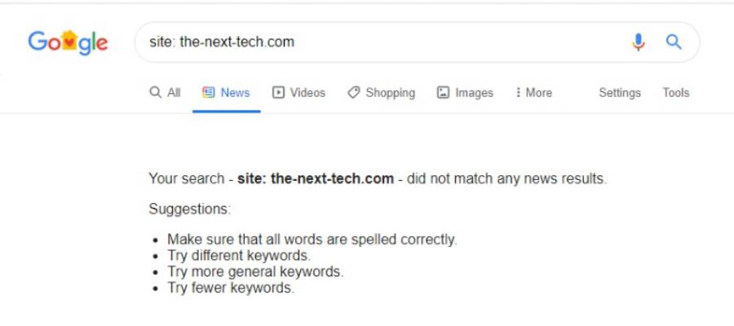Click the price tag icon beside Shopping
The height and width of the screenshot is (326, 734).
click(353, 93)
